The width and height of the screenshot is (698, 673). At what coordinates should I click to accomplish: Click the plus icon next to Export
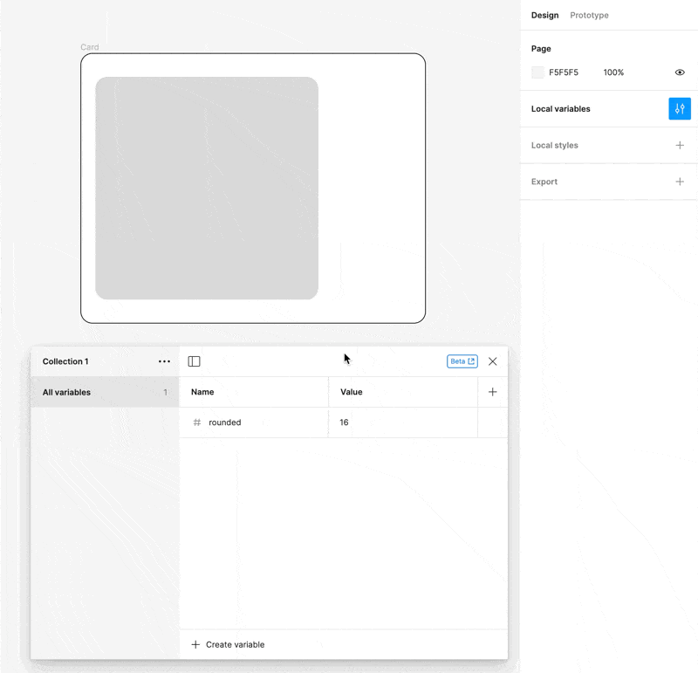point(680,182)
